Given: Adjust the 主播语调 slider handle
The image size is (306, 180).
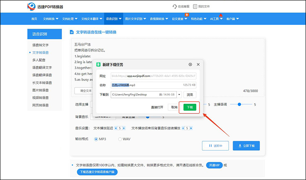Looking at the screenshot, I should (x=239, y=104).
